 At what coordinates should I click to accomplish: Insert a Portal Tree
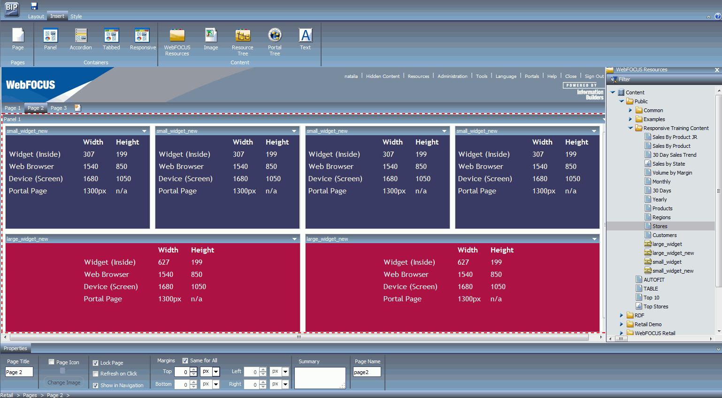coord(275,42)
